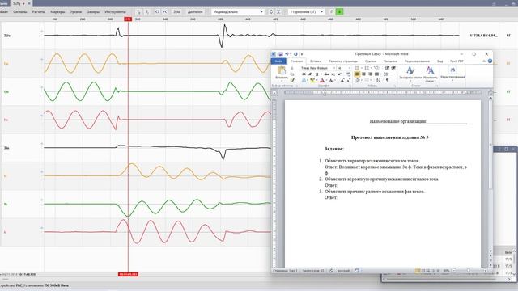Center align text in Word
The image size is (518, 291).
[x=363, y=74]
